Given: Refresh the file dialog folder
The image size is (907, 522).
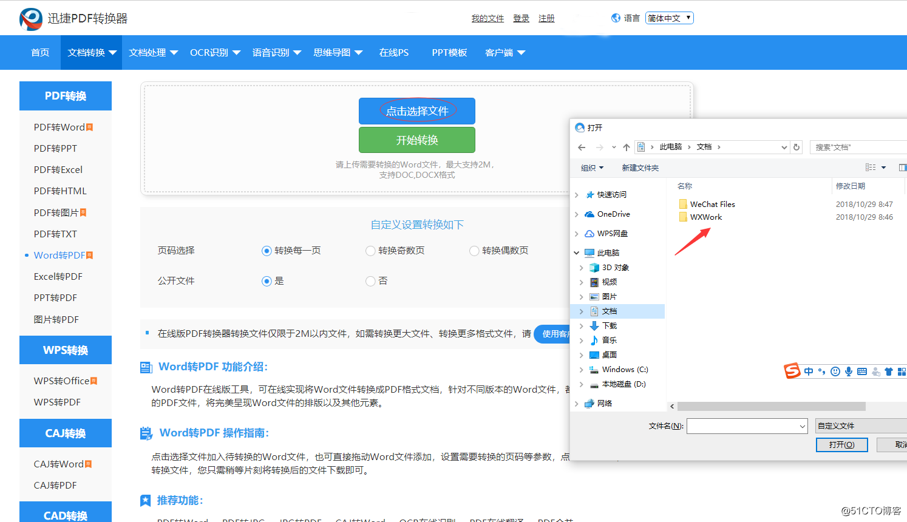Looking at the screenshot, I should pos(797,147).
